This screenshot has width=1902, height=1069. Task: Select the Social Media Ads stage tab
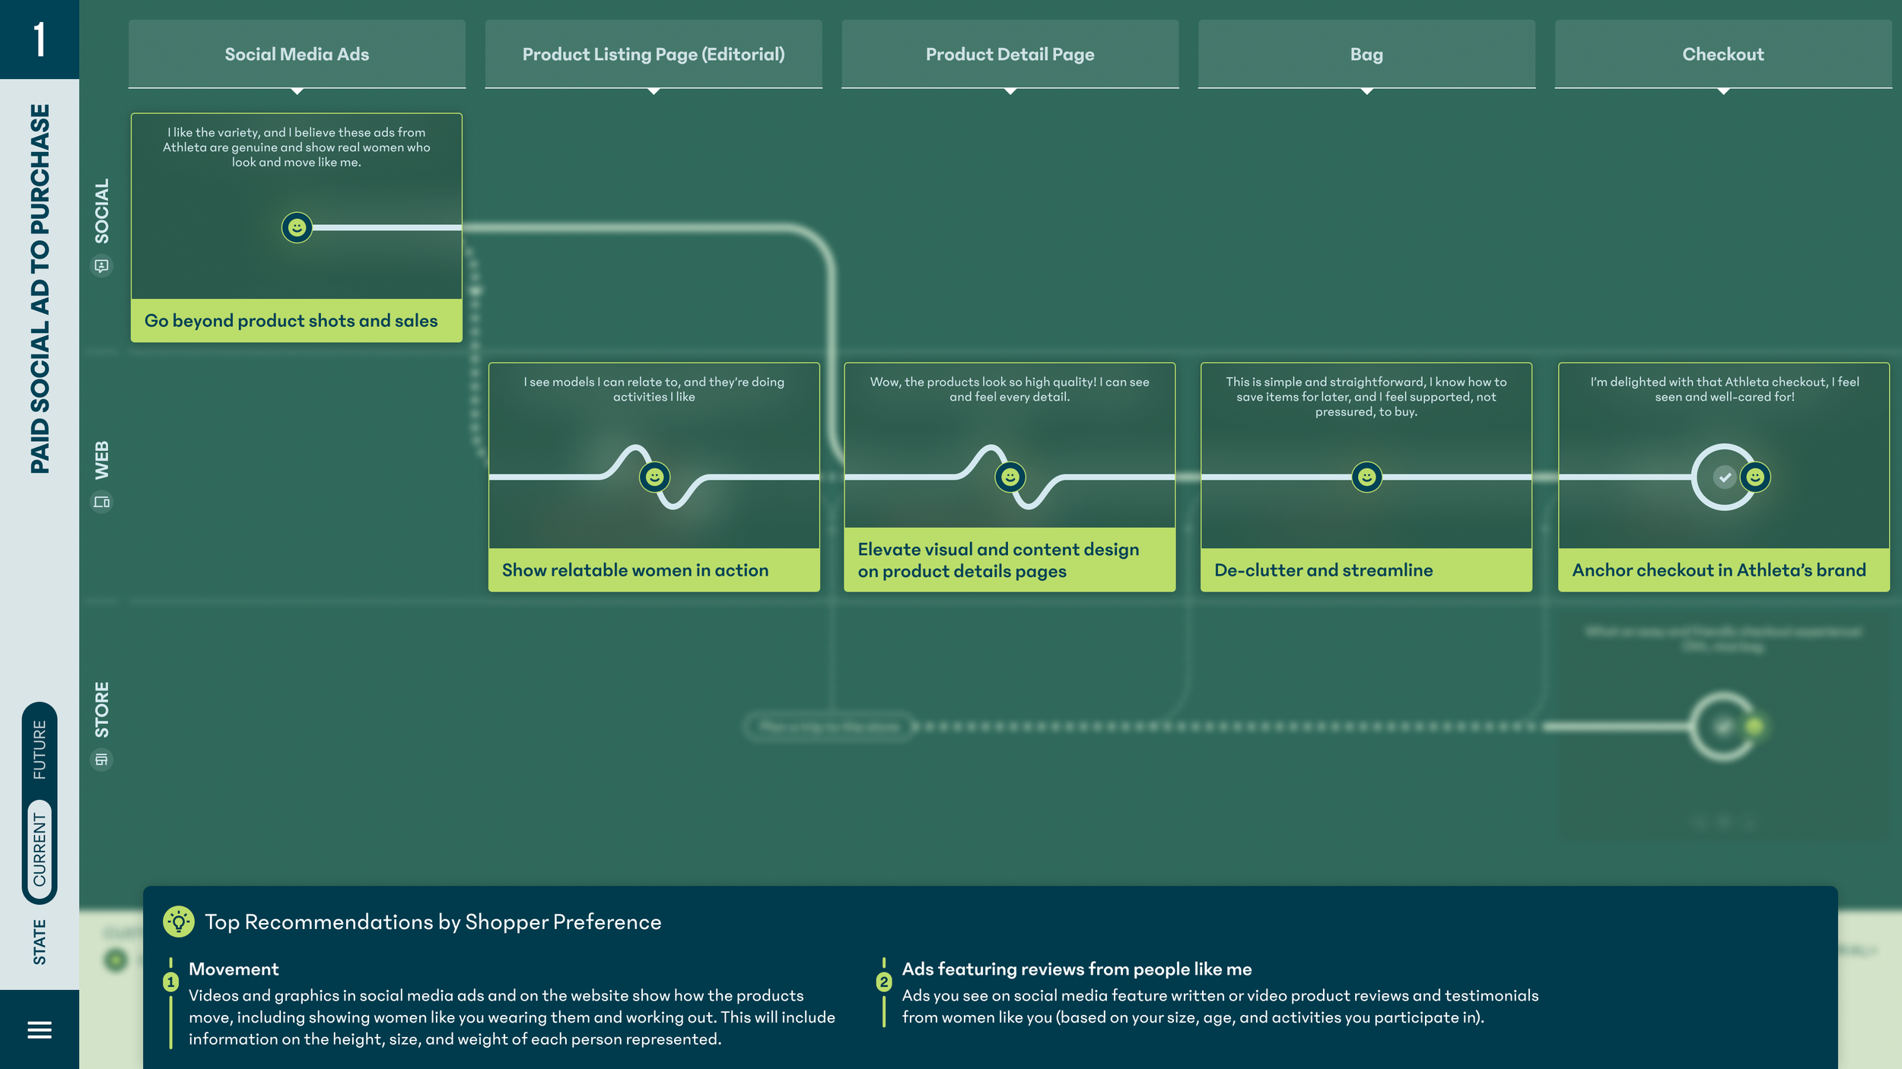297,54
